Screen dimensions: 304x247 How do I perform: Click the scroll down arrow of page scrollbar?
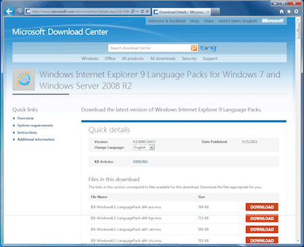point(298,241)
